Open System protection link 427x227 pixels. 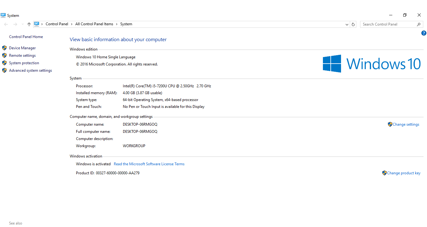pyautogui.click(x=24, y=63)
